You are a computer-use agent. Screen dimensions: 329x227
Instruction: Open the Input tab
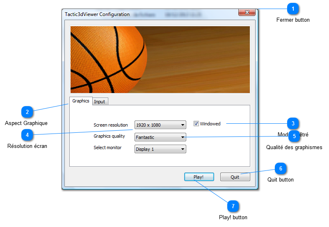pyautogui.click(x=100, y=102)
